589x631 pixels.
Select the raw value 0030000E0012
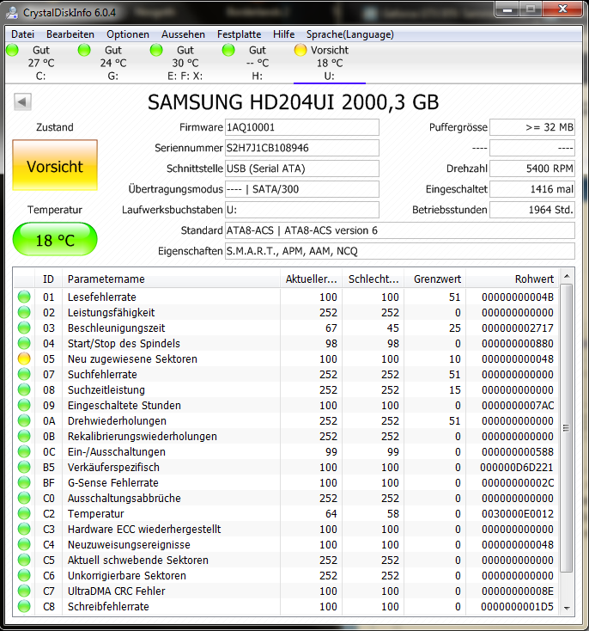(x=518, y=513)
